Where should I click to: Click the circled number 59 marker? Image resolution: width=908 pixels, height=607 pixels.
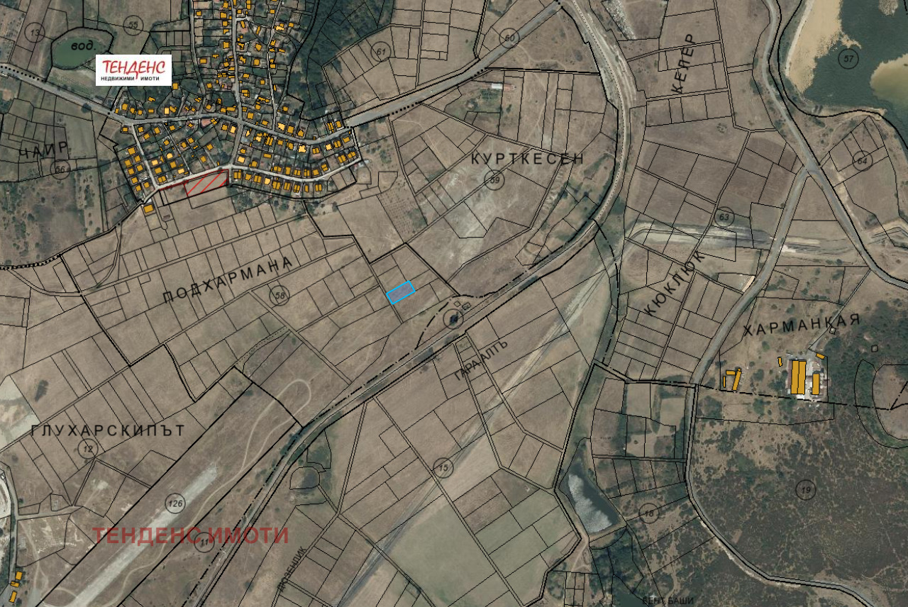pos(493,182)
